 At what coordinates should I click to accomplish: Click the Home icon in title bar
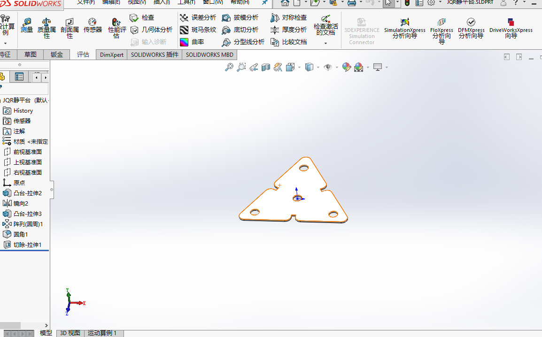[285, 3]
